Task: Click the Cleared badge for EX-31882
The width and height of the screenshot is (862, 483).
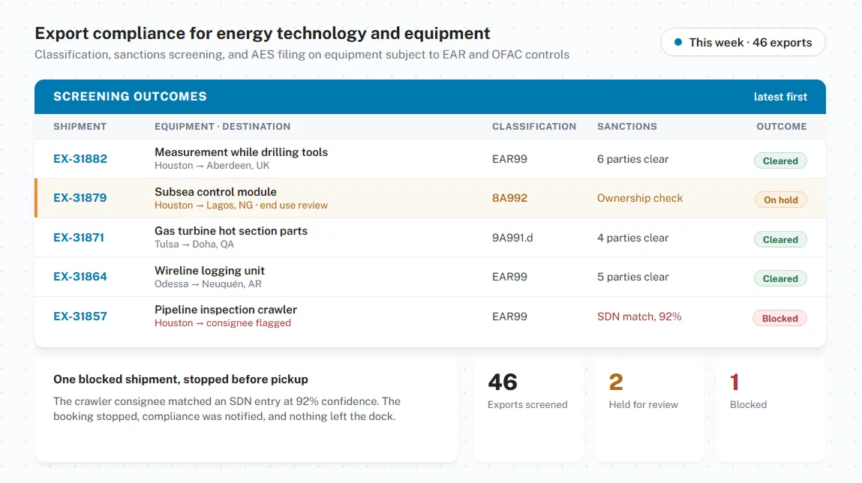Action: pyautogui.click(x=780, y=161)
